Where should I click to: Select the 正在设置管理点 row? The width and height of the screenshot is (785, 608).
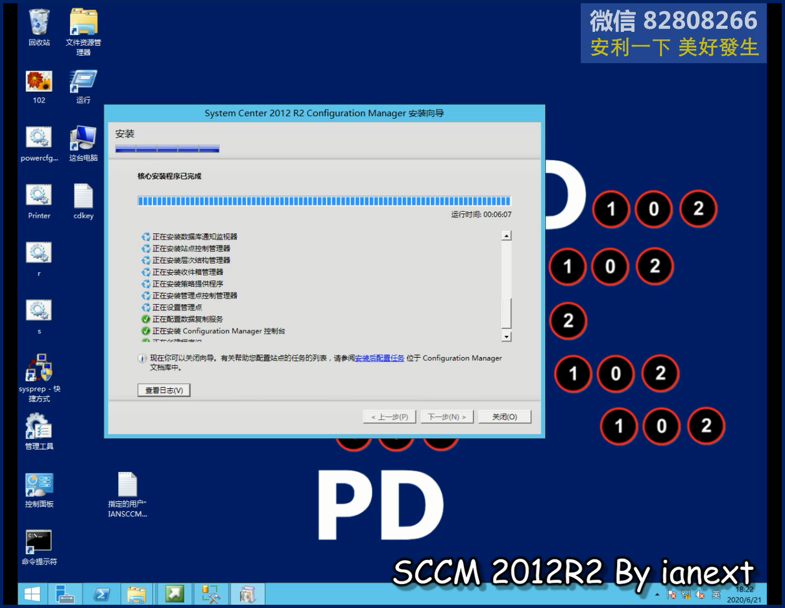pos(171,307)
